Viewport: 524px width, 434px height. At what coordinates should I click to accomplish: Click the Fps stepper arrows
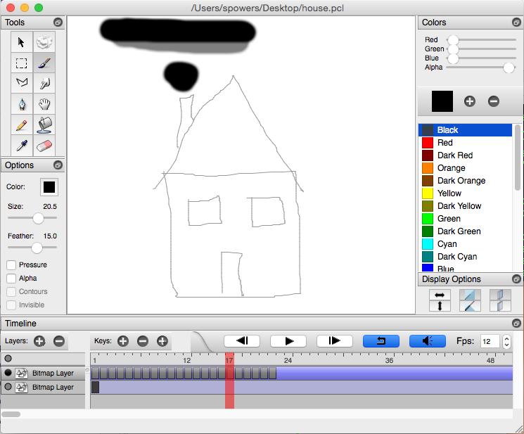507,341
